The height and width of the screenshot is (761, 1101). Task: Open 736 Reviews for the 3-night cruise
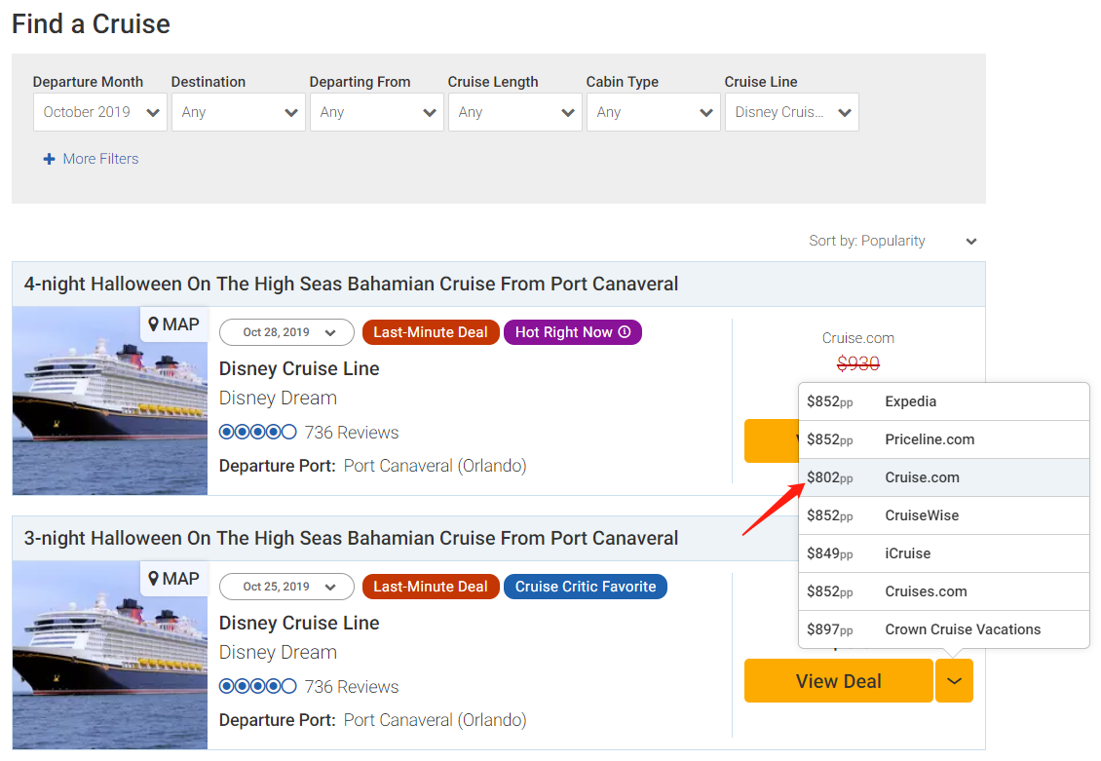click(x=351, y=687)
